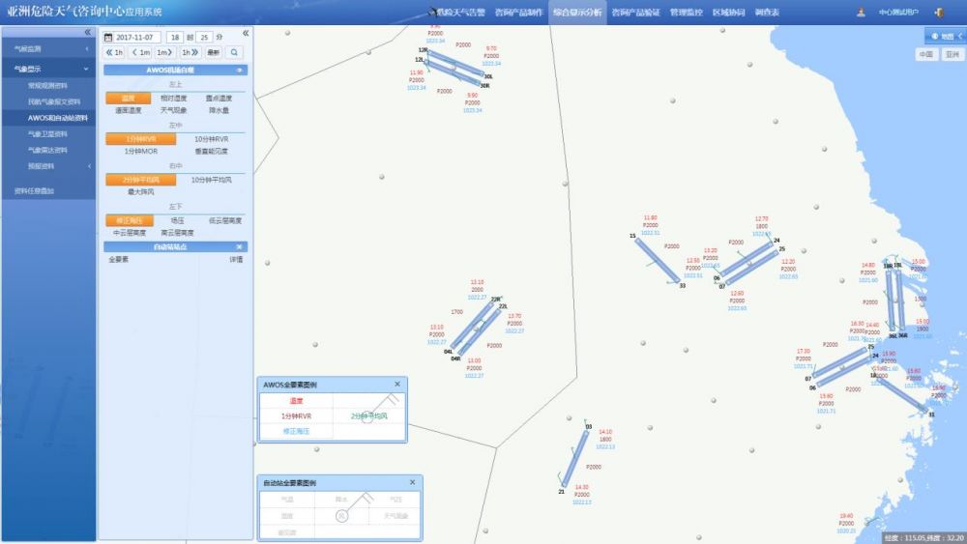Click the logout door icon in header
The height and width of the screenshot is (544, 967).
click(x=938, y=13)
